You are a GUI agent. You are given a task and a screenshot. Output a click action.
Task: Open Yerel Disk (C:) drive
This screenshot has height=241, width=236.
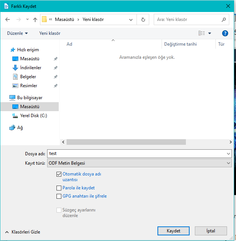pos(33,116)
